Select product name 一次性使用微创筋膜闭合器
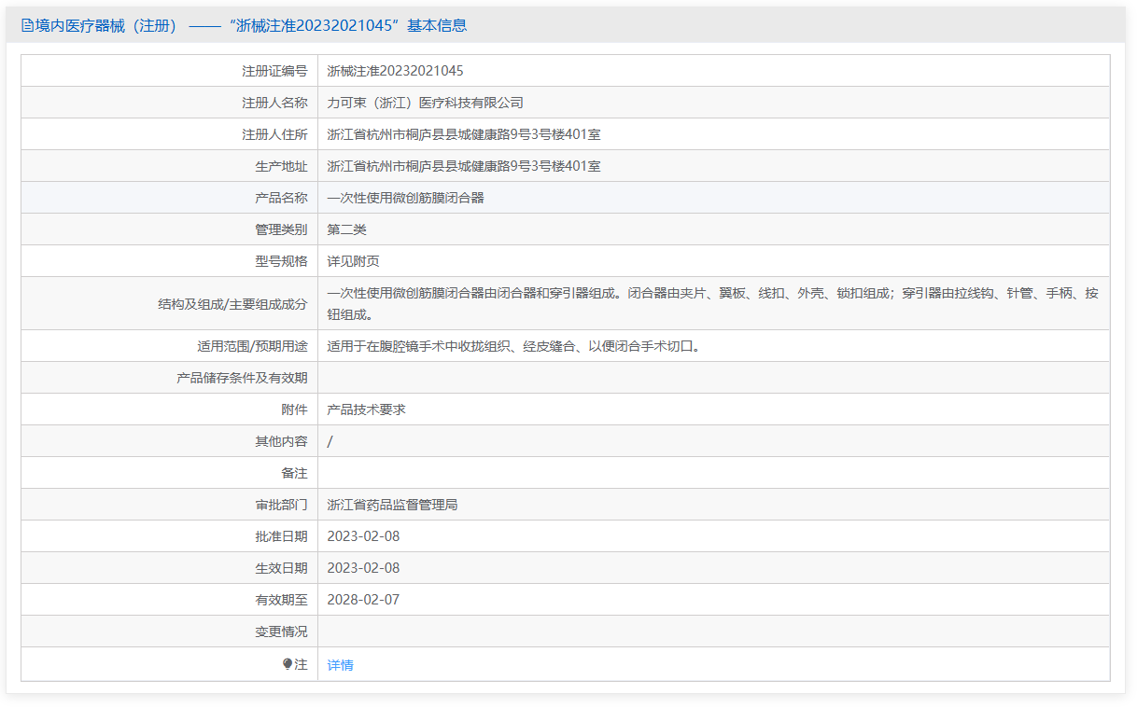The image size is (1137, 708). coord(406,198)
